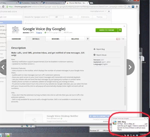The image size is (150, 137).
Task: Click the web store search box
Action: click(x=11, y=17)
